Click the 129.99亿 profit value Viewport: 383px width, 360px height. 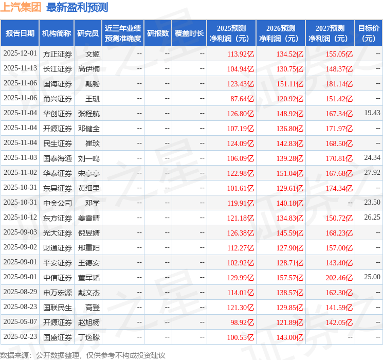pos(241,278)
